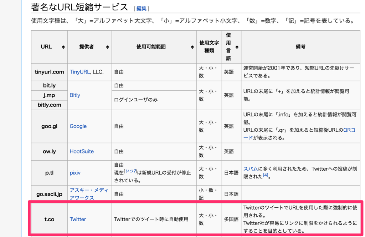Image resolution: width=365 pixels, height=237 pixels.
Task: Click the 編集 edit link beside the heading
Action: point(141,9)
